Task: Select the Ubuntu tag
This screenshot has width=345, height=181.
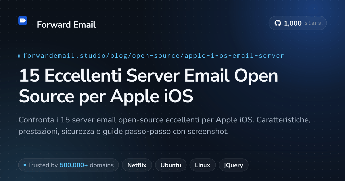Action: point(171,165)
